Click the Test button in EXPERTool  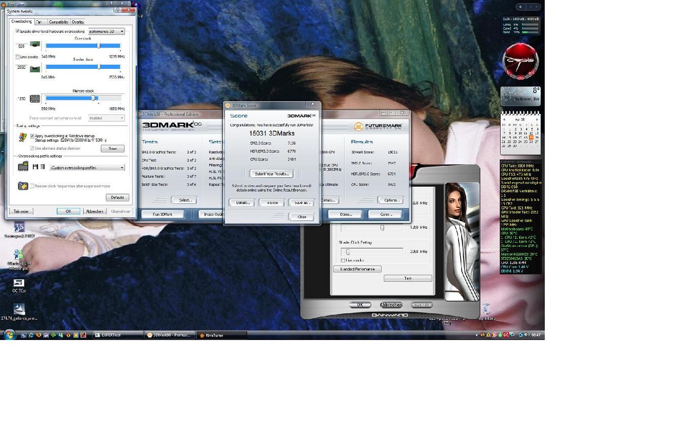(x=408, y=278)
